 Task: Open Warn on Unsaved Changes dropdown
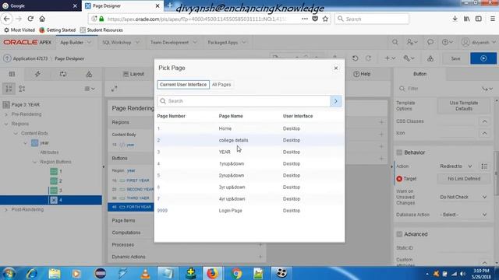(x=464, y=197)
